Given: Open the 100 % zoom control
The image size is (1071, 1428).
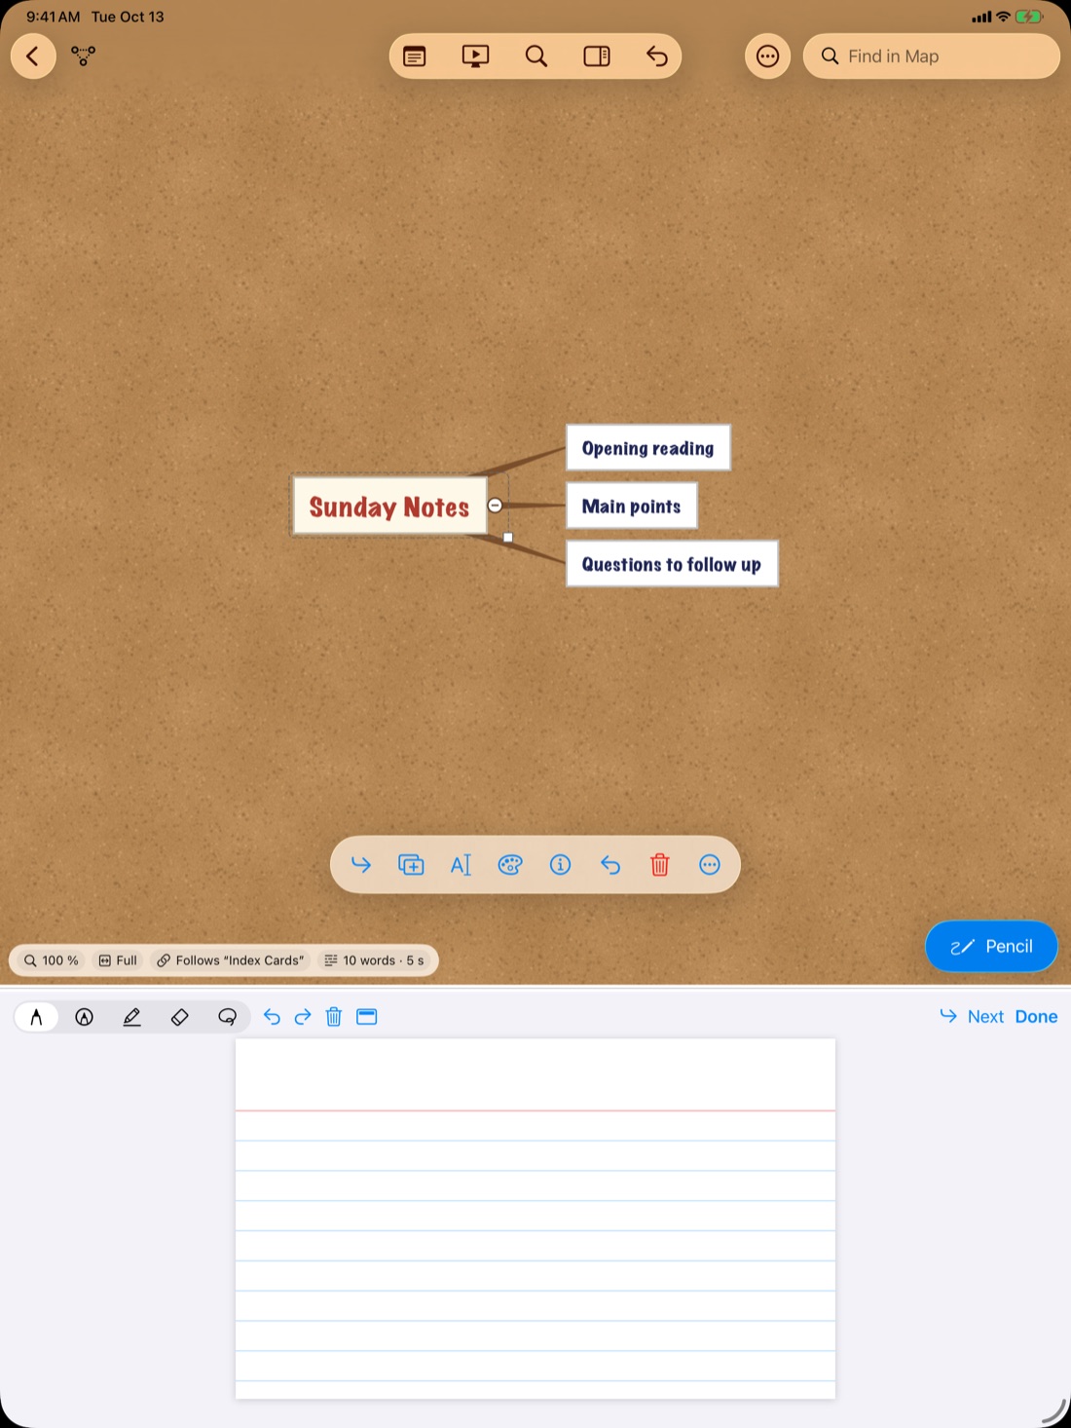Looking at the screenshot, I should click(52, 960).
